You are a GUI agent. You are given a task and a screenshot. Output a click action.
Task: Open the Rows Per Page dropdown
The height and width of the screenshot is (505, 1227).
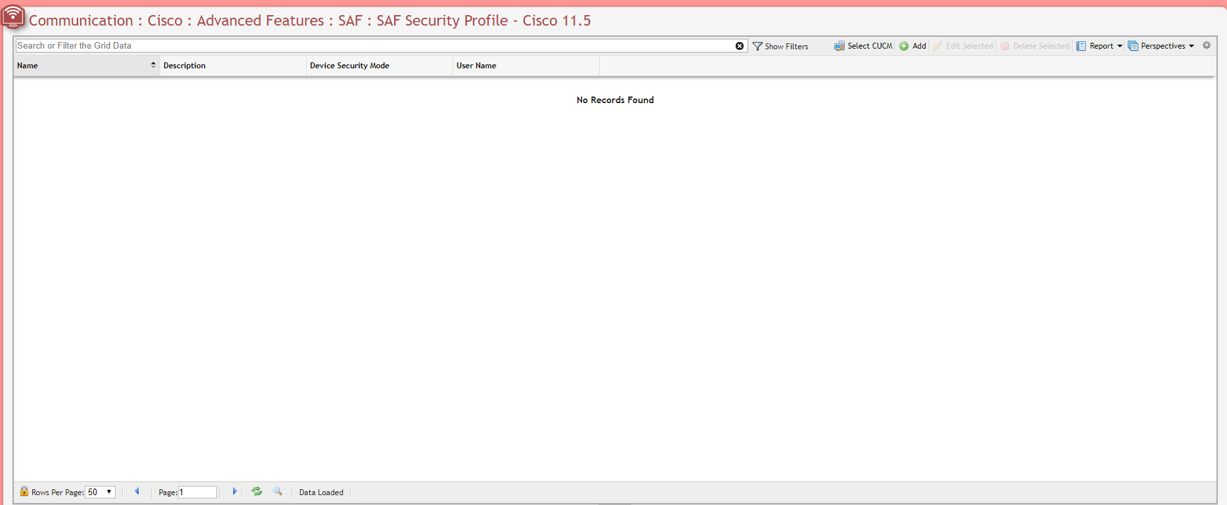pos(100,492)
